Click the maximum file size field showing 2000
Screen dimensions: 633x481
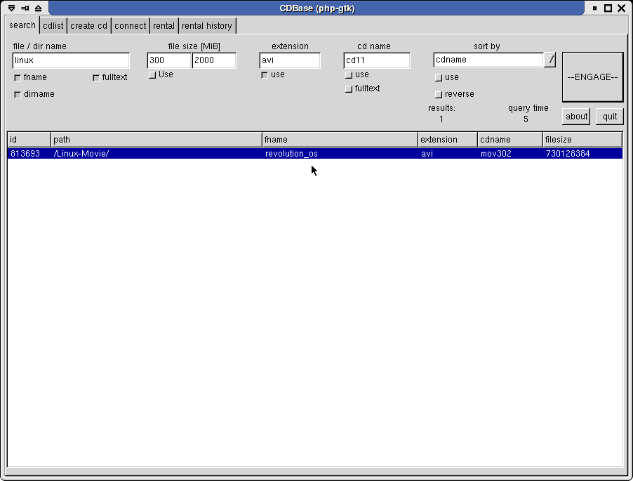tap(214, 60)
